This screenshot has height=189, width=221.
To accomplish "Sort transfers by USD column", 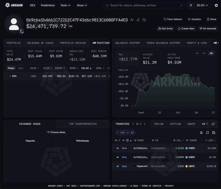I will point(210,140).
